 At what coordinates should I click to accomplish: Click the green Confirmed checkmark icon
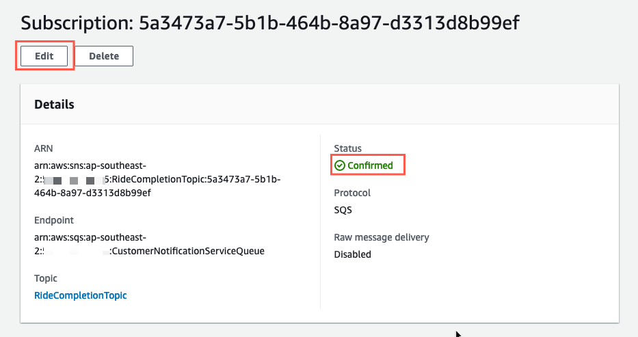click(339, 165)
